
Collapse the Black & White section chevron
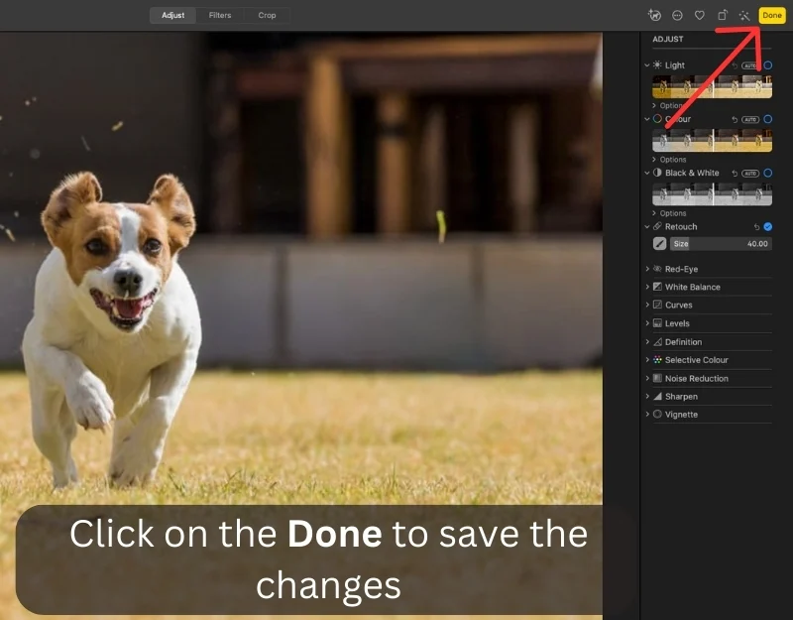coord(647,173)
